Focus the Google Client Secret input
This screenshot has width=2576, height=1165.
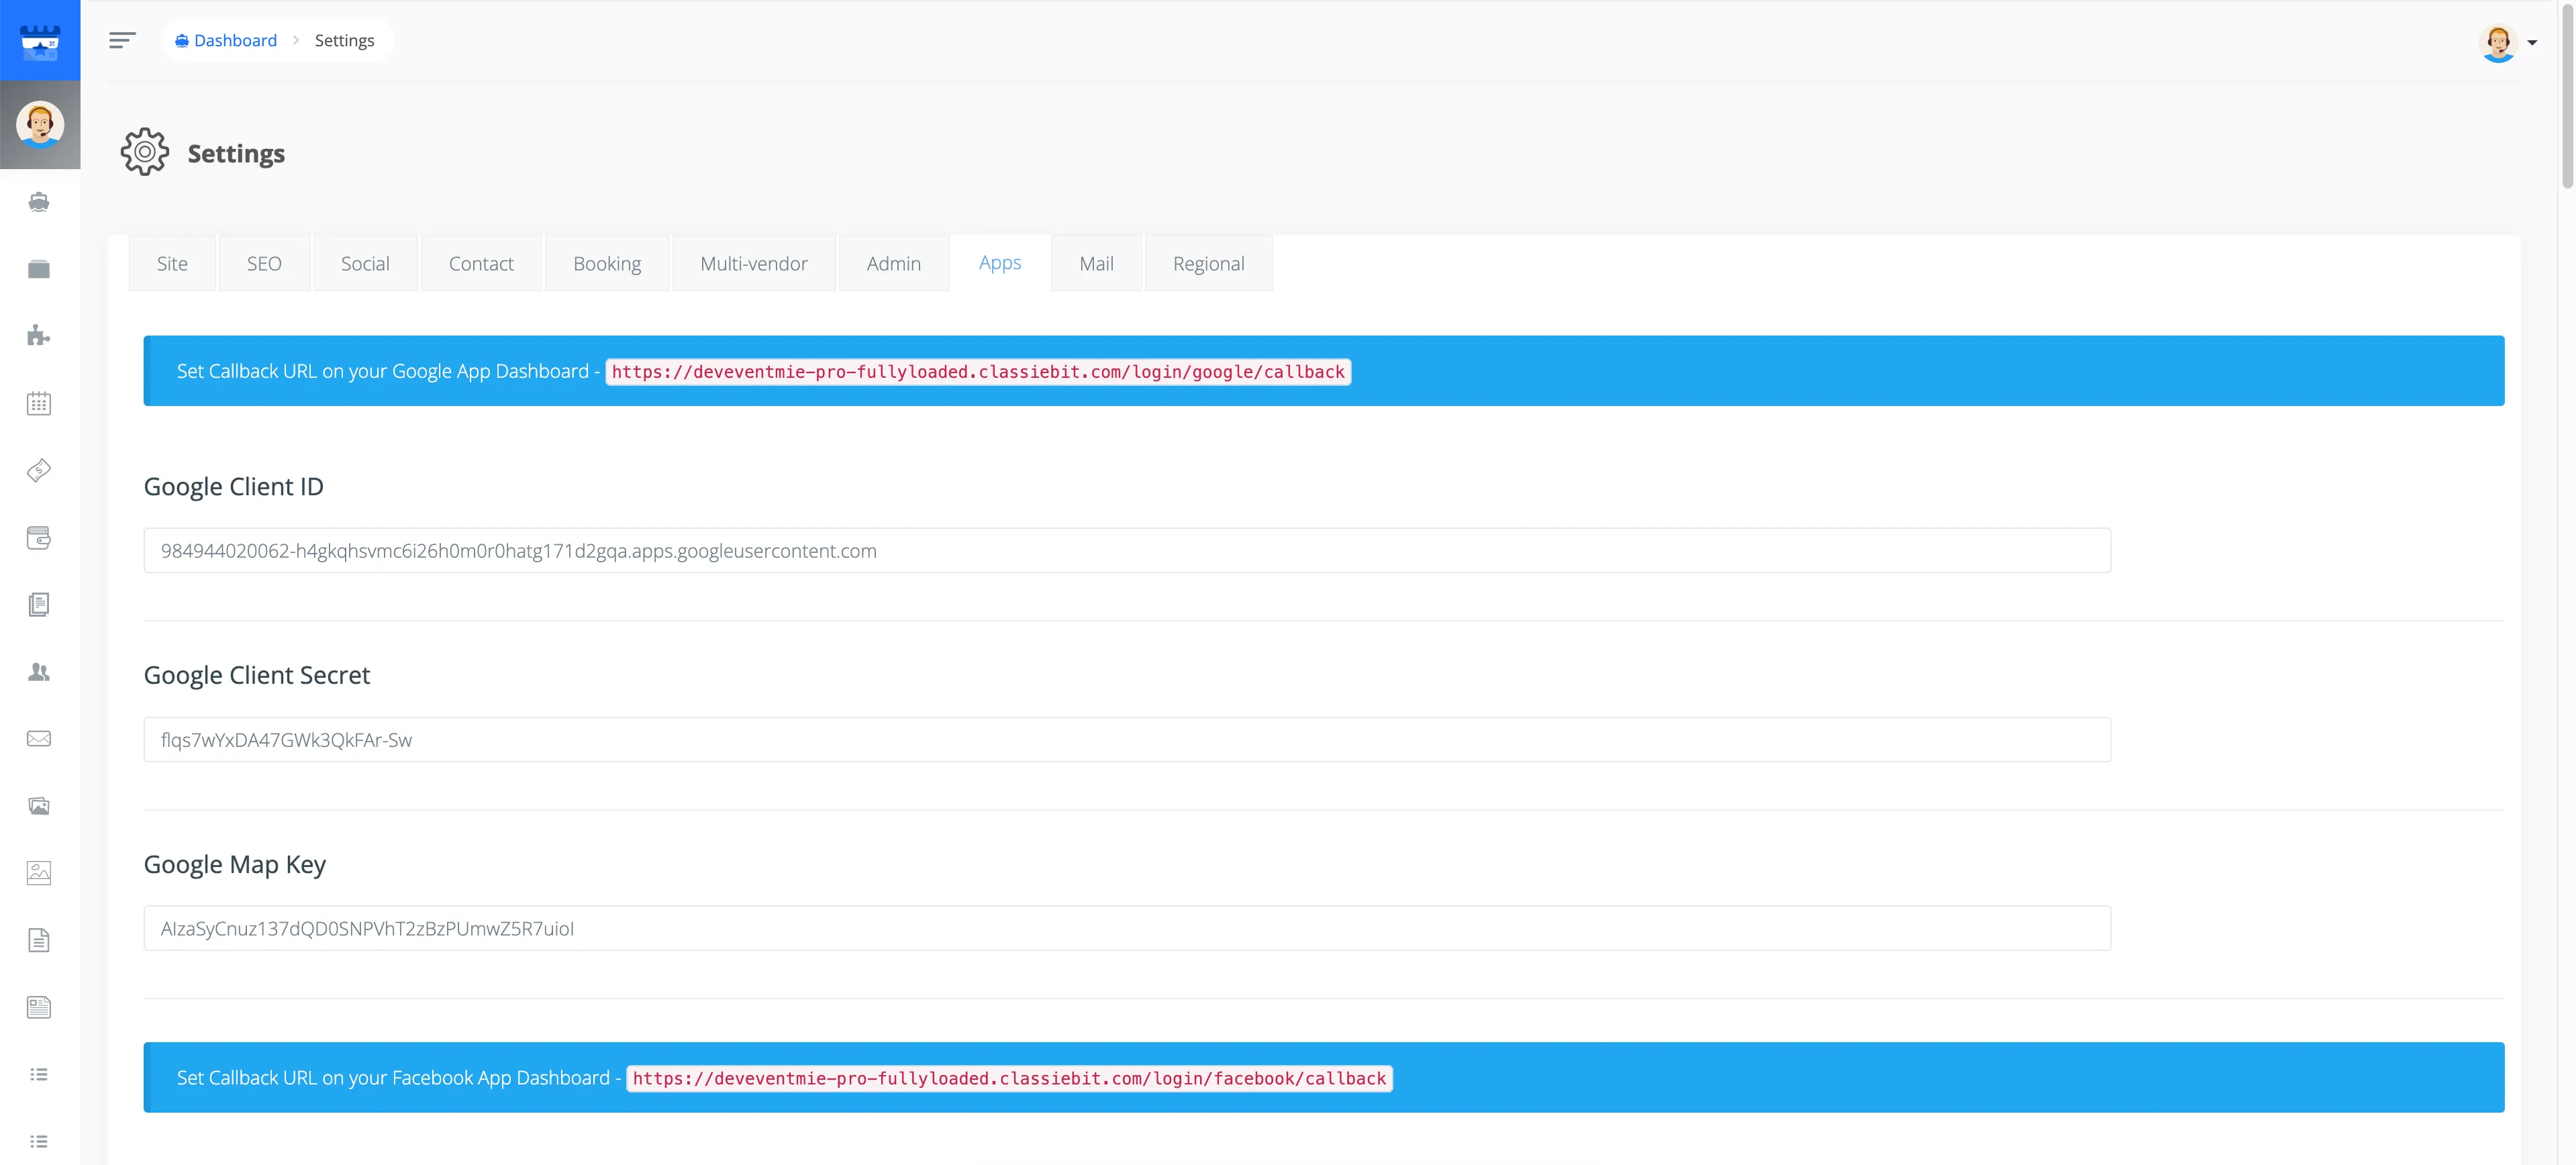point(1126,740)
